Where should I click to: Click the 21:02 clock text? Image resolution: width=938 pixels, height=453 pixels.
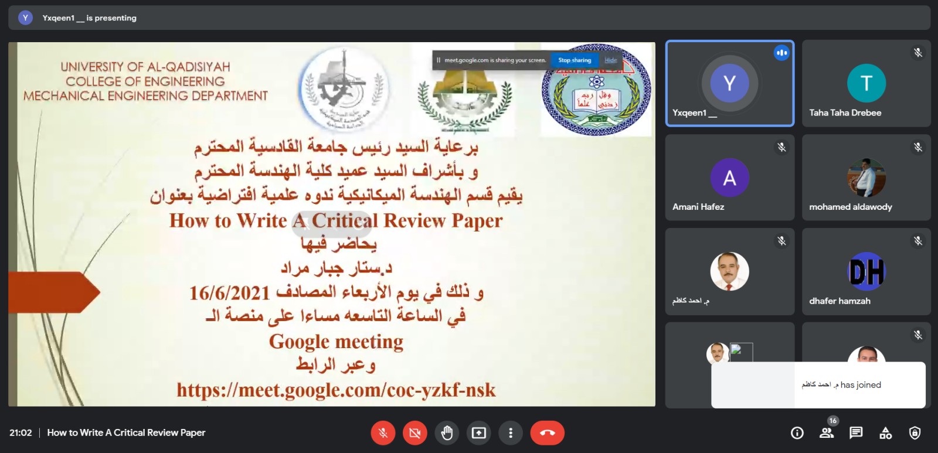[x=21, y=433]
